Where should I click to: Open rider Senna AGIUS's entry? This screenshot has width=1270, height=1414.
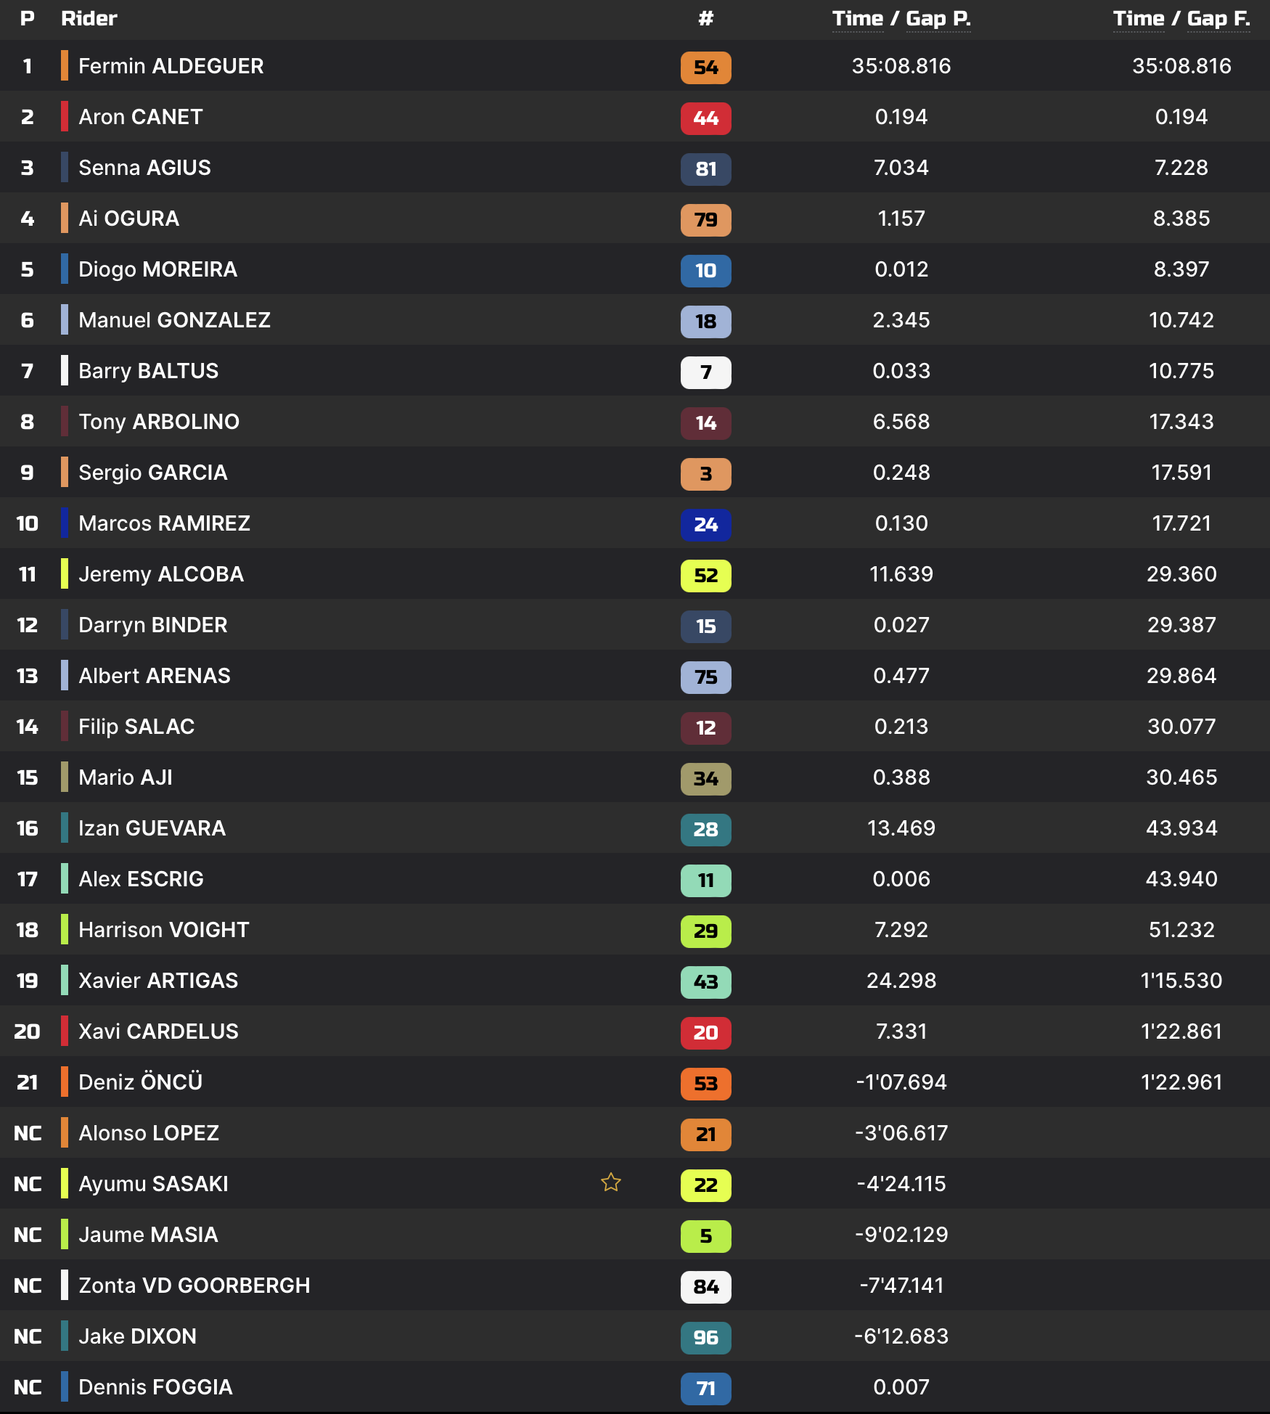coord(144,168)
